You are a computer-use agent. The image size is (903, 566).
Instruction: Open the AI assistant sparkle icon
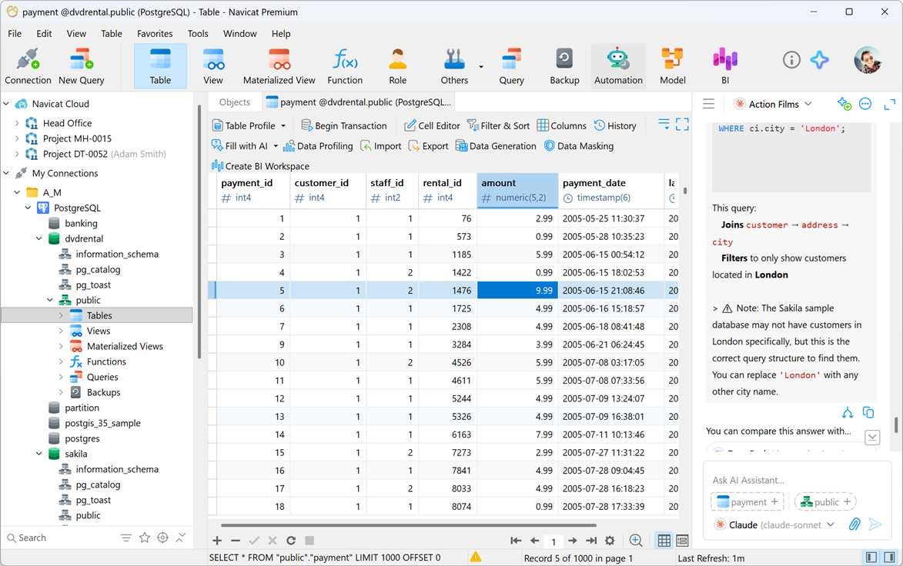820,59
